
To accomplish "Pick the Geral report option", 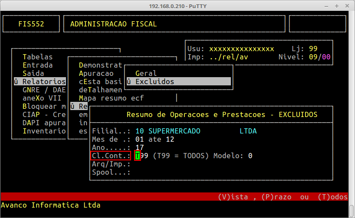I will 146,73.
